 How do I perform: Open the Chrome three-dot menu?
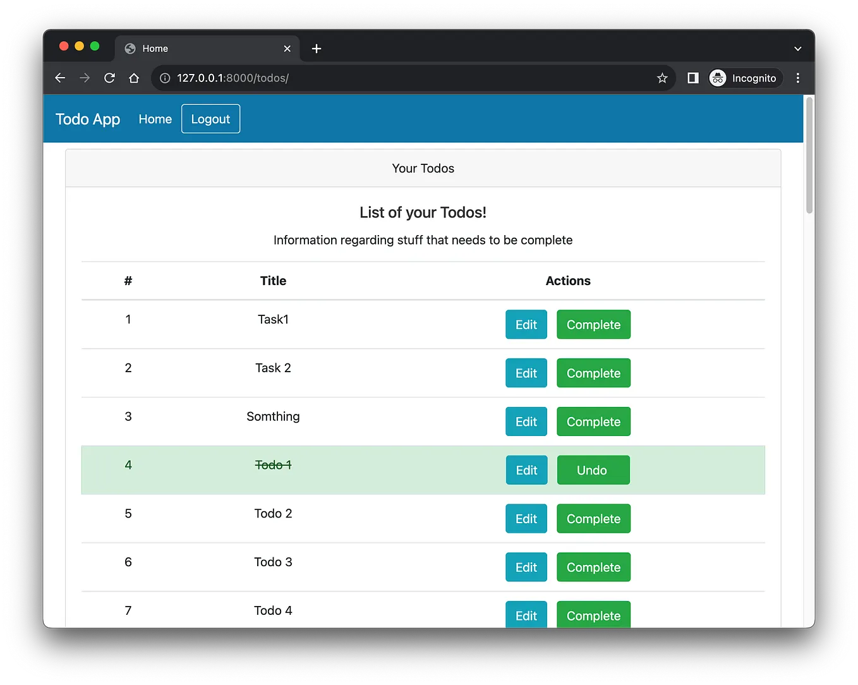797,78
